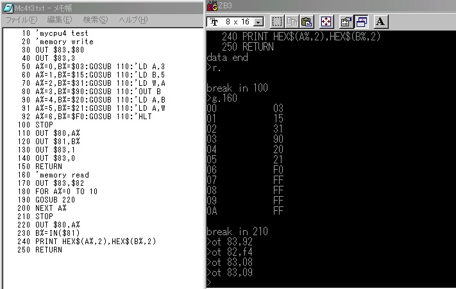Viewport: 456px width, 289px height.
Task: Click '>ot 82,f4' command in ZB3 terminal
Action: [230, 252]
